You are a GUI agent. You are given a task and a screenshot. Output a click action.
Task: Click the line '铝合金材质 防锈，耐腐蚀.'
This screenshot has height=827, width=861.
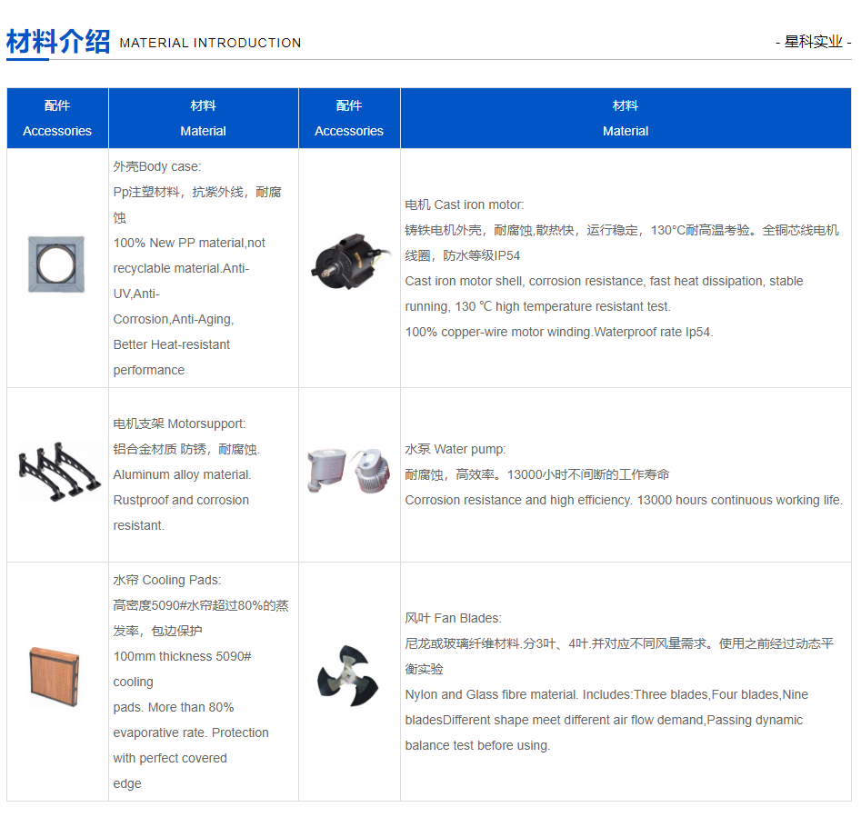(186, 449)
